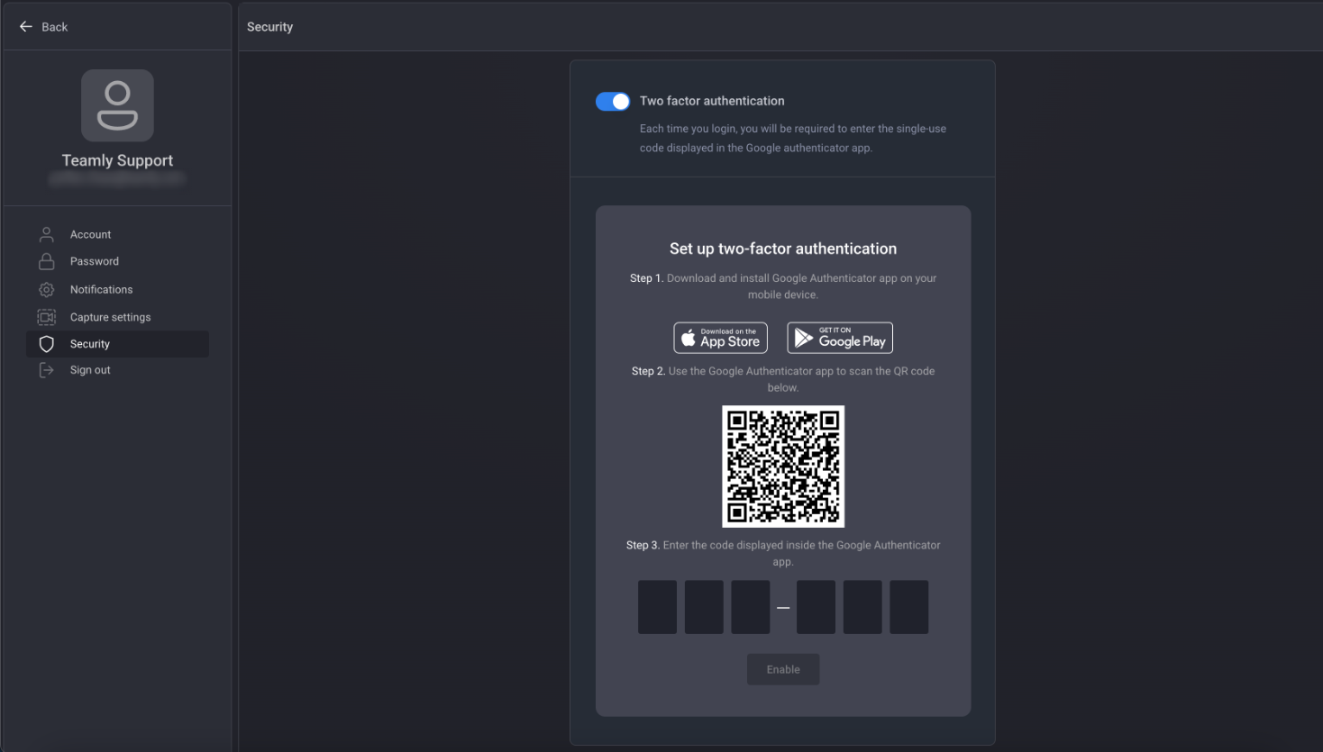This screenshot has width=1323, height=752.
Task: Click the Teamly Support profile avatar
Action: tap(117, 105)
